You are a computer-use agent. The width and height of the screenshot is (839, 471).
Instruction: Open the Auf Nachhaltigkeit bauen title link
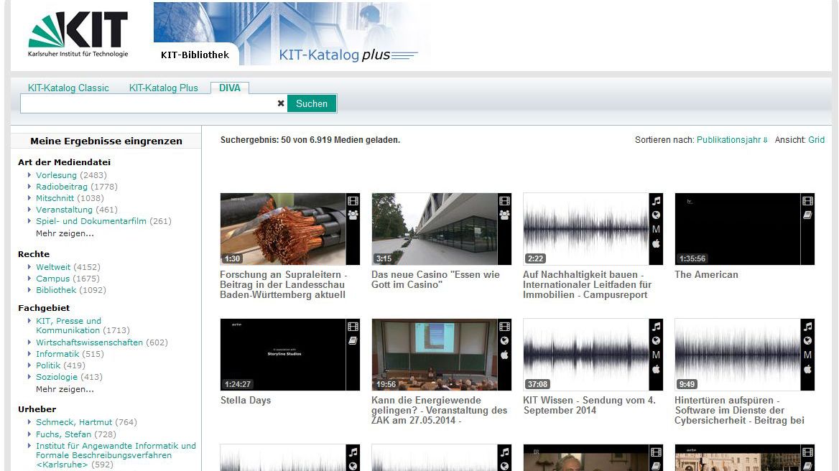click(587, 284)
